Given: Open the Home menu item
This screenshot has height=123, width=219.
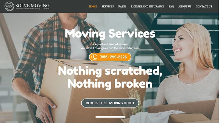Looking at the screenshot, I should [93, 7].
